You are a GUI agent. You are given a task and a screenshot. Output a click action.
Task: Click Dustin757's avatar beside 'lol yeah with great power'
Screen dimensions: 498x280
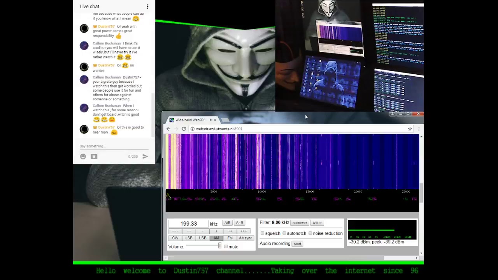tap(84, 28)
